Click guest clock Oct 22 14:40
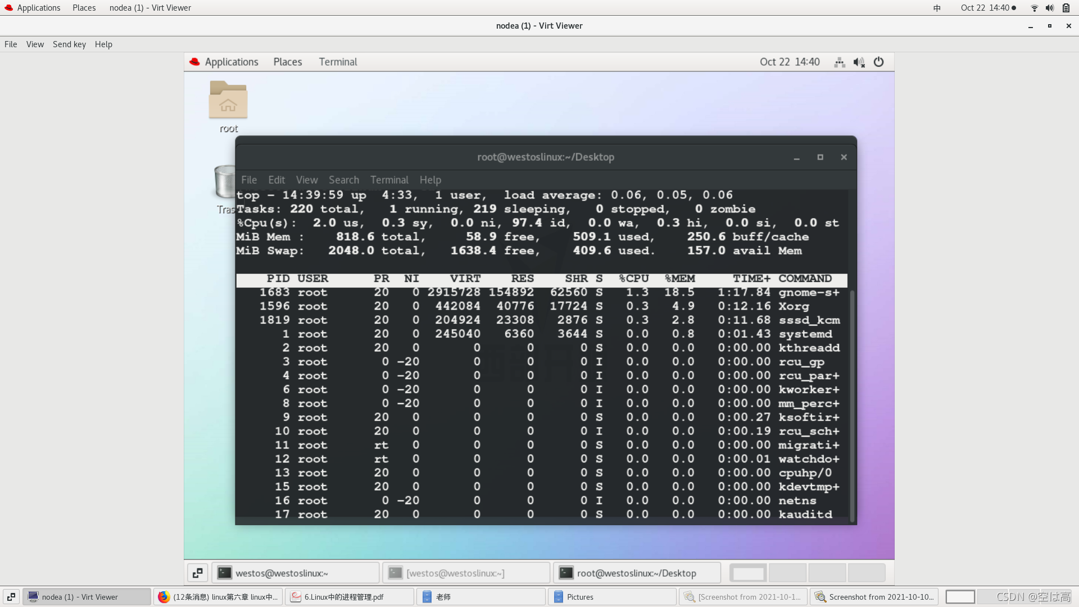The image size is (1079, 607). coord(790,62)
